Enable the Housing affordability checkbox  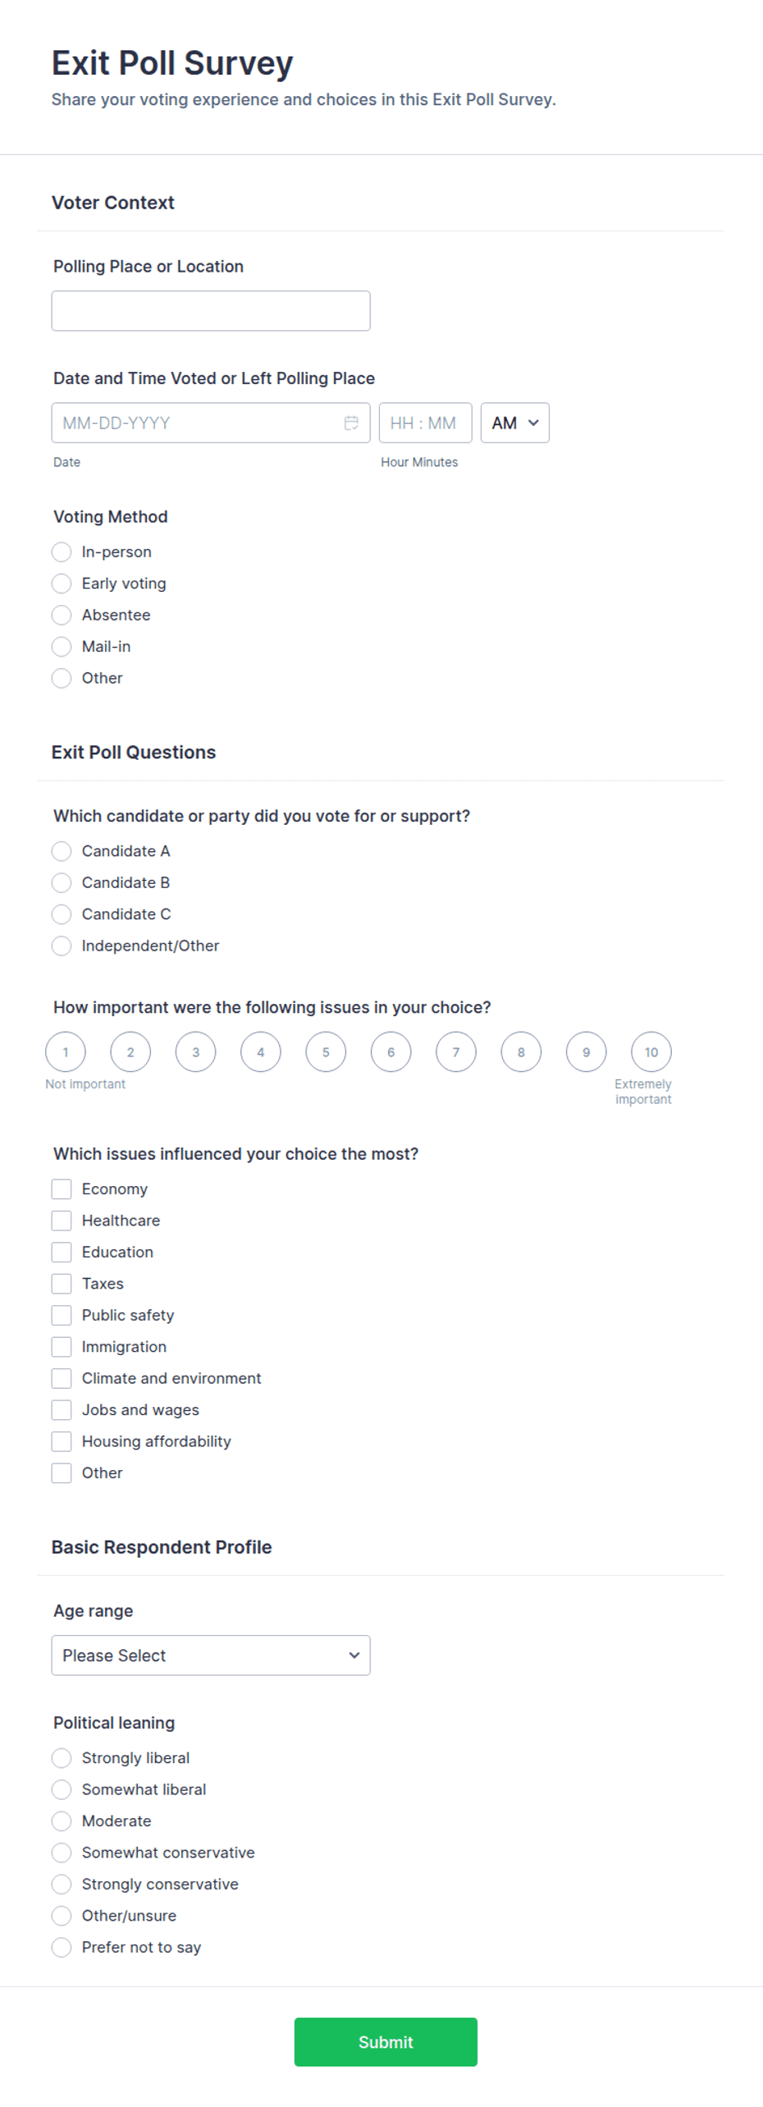(62, 1441)
